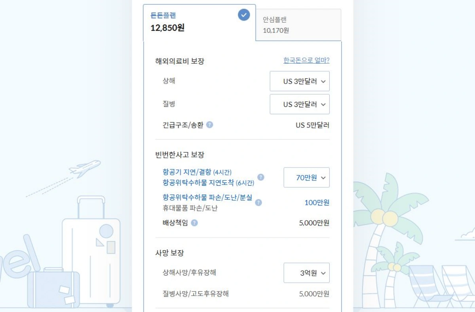The height and width of the screenshot is (312, 475).
Task: Change the 상해사망/후유장해 3억원 dropdown
Action: 306,273
